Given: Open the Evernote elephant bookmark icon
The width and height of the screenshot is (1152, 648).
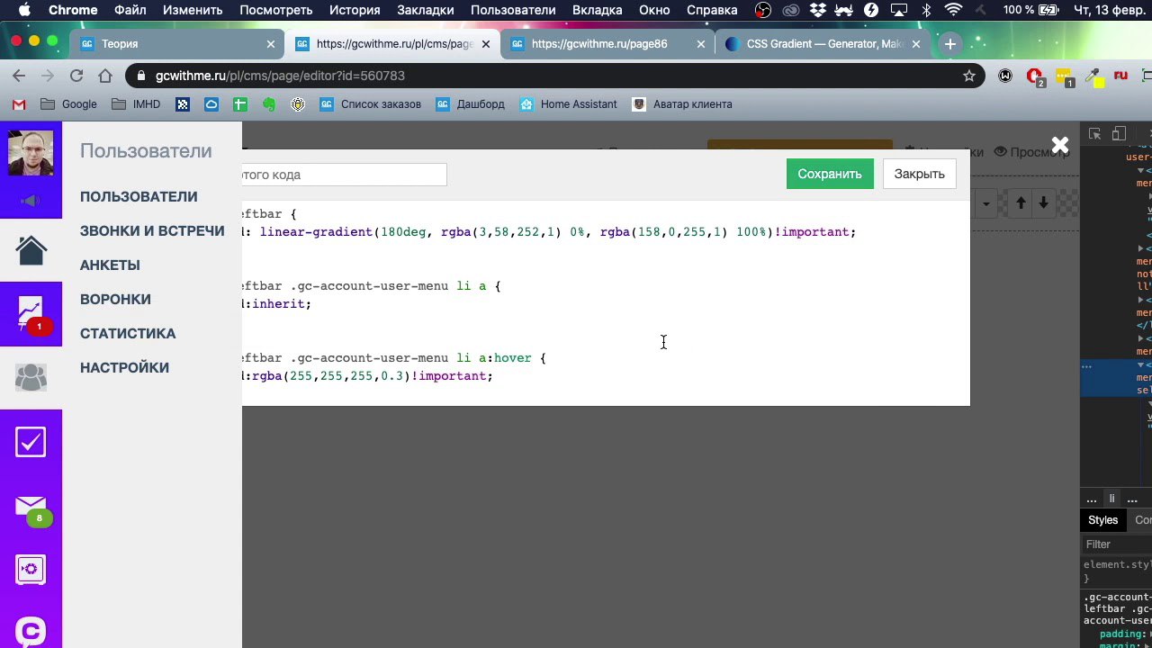Looking at the screenshot, I should [268, 104].
